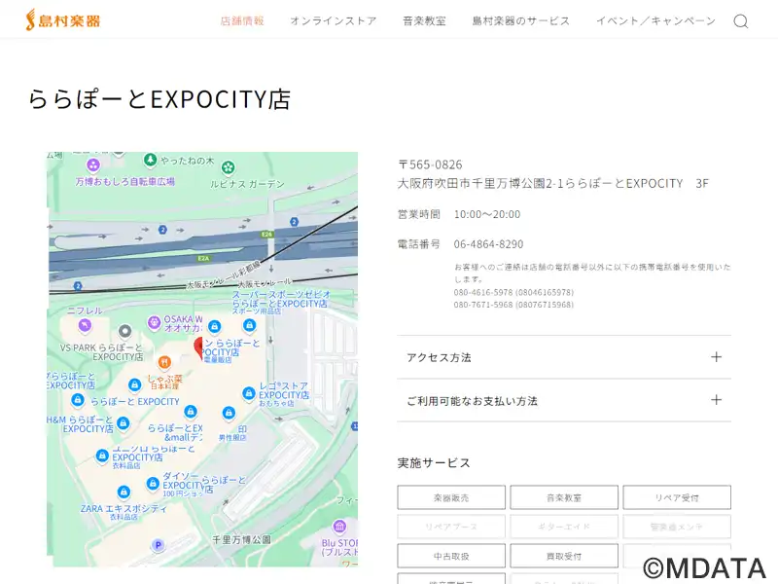Click the リペアブース service button
The image size is (778, 584).
click(x=451, y=527)
